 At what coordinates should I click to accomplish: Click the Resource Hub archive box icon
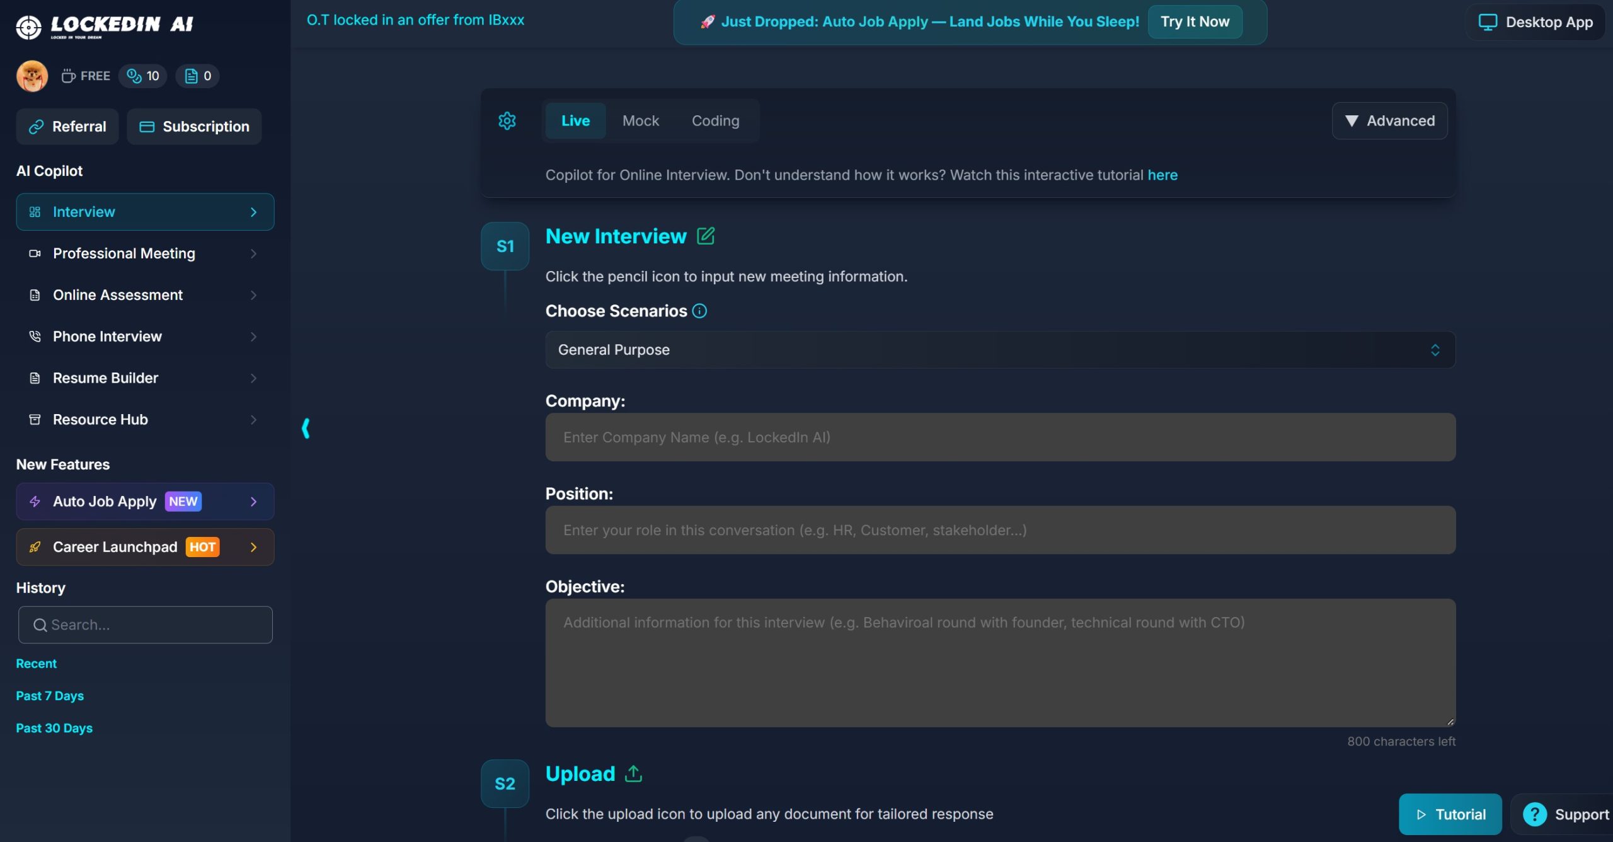coord(35,420)
